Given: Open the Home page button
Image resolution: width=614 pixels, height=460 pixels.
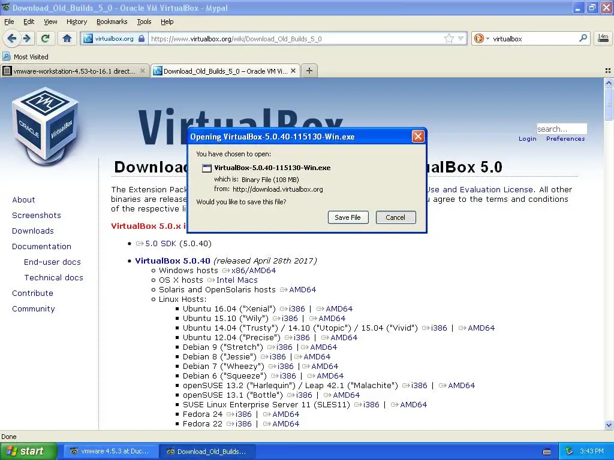Looking at the screenshot, I should click(x=67, y=38).
